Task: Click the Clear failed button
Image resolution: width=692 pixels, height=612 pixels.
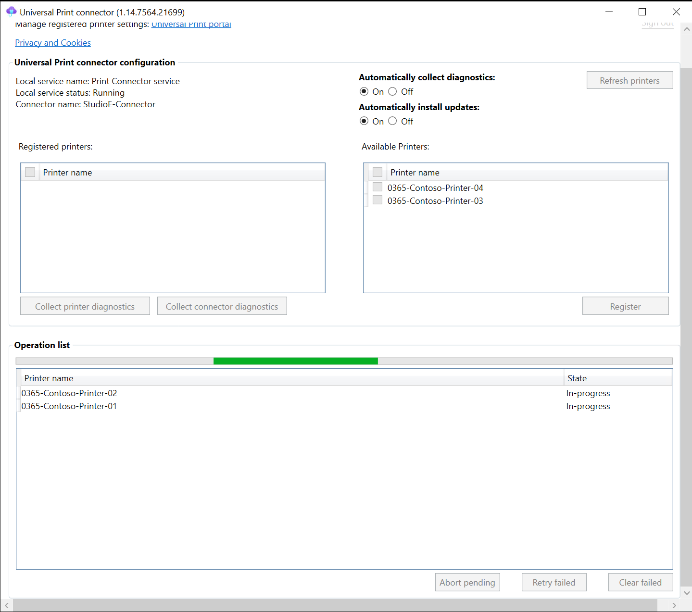Action: pos(640,582)
